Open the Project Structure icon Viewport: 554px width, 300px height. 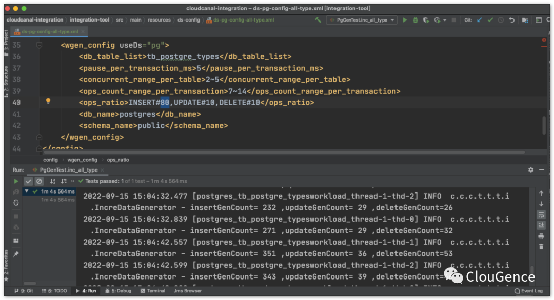tap(525, 20)
